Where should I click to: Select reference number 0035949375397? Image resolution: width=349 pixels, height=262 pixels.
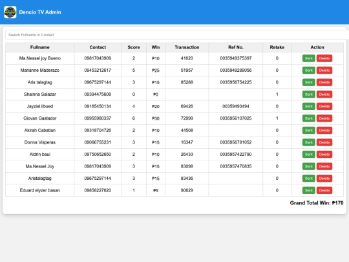[236, 58]
